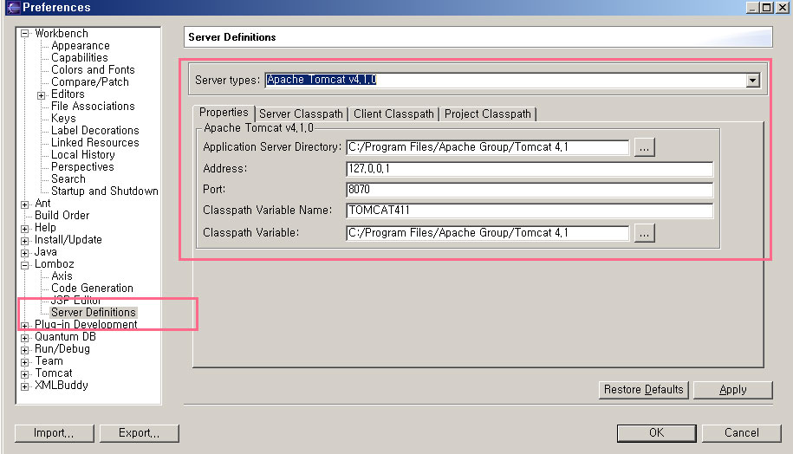
Task: Switch to the Project Classpath tab
Action: [x=488, y=114]
